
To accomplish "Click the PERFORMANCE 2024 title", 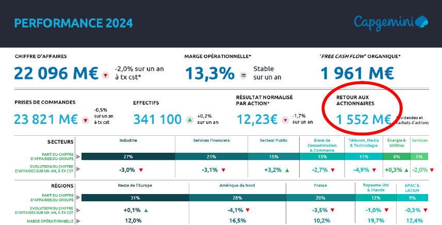I will pos(74,23).
